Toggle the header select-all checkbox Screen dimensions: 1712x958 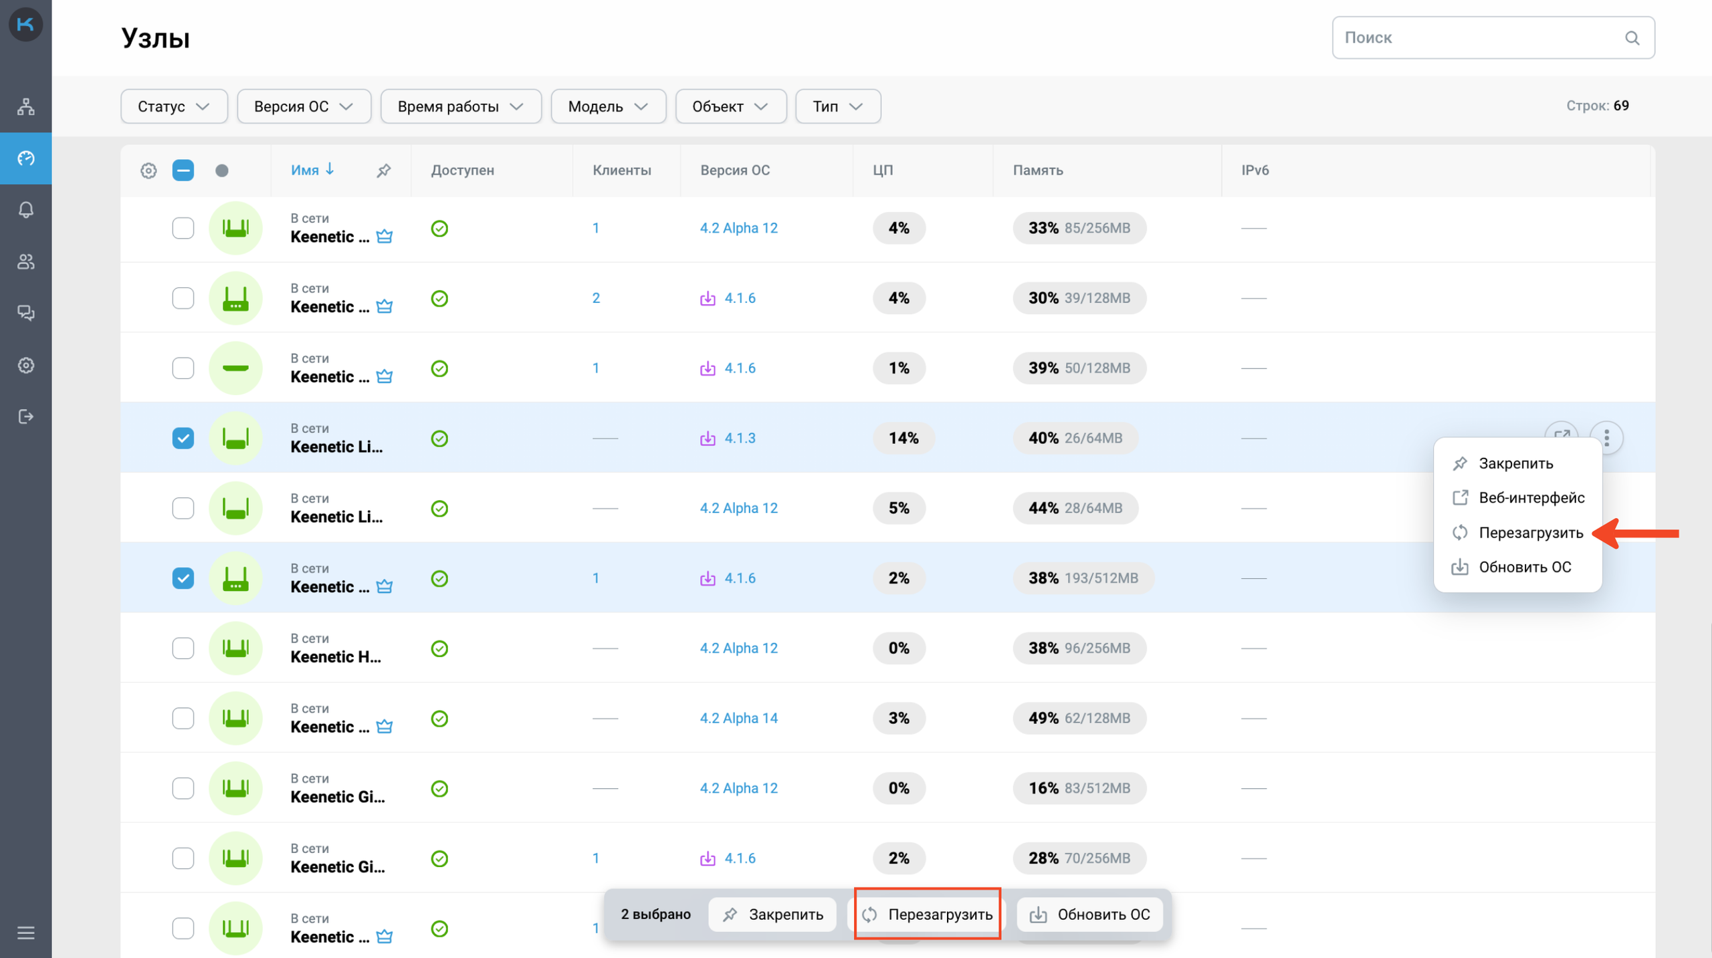183,170
